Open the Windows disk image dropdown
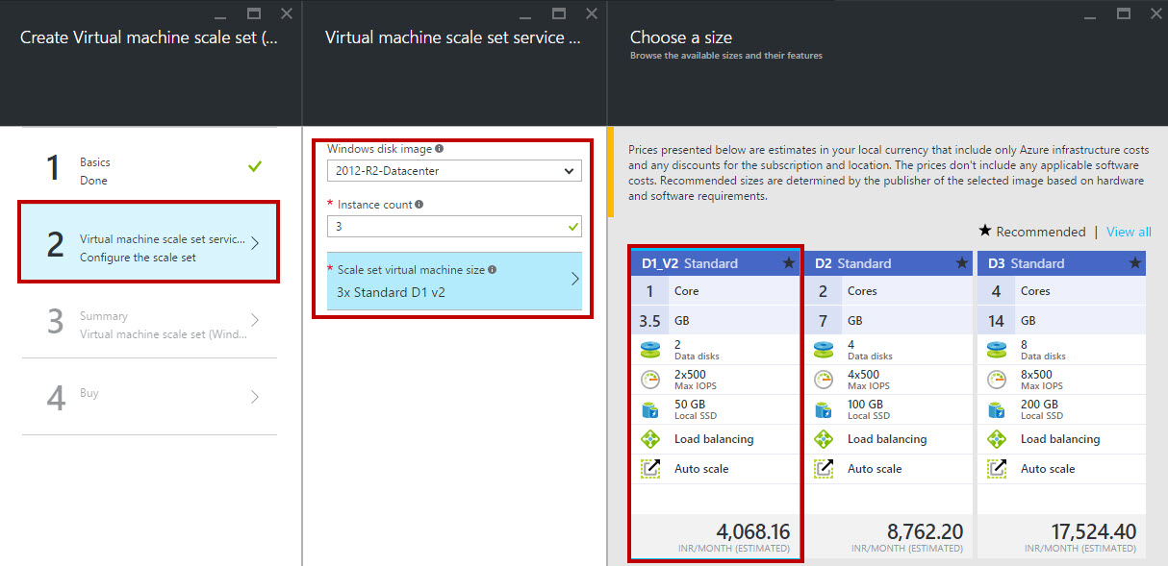 point(454,171)
